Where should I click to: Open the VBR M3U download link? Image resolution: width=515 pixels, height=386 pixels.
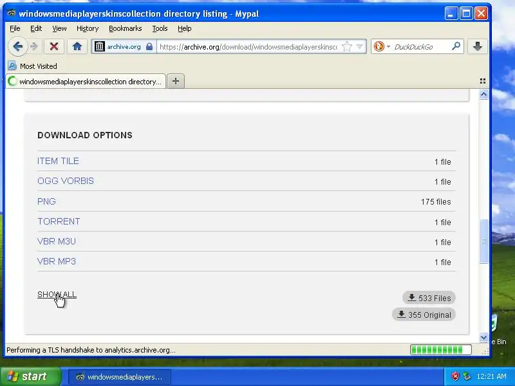[57, 241]
